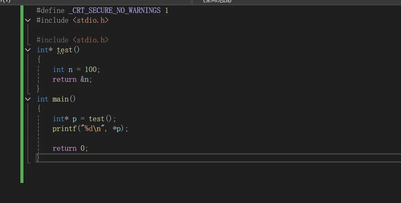Click the *p argument in printf
Image resolution: width=401 pixels, height=203 pixels.
click(x=116, y=129)
